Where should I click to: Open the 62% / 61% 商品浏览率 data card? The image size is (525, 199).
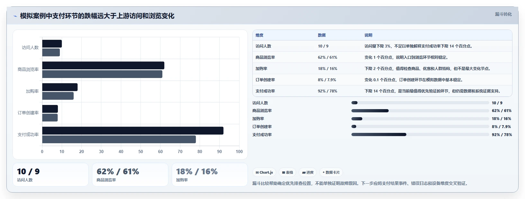(x=130, y=175)
